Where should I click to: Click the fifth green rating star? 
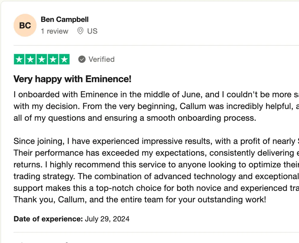pos(64,59)
